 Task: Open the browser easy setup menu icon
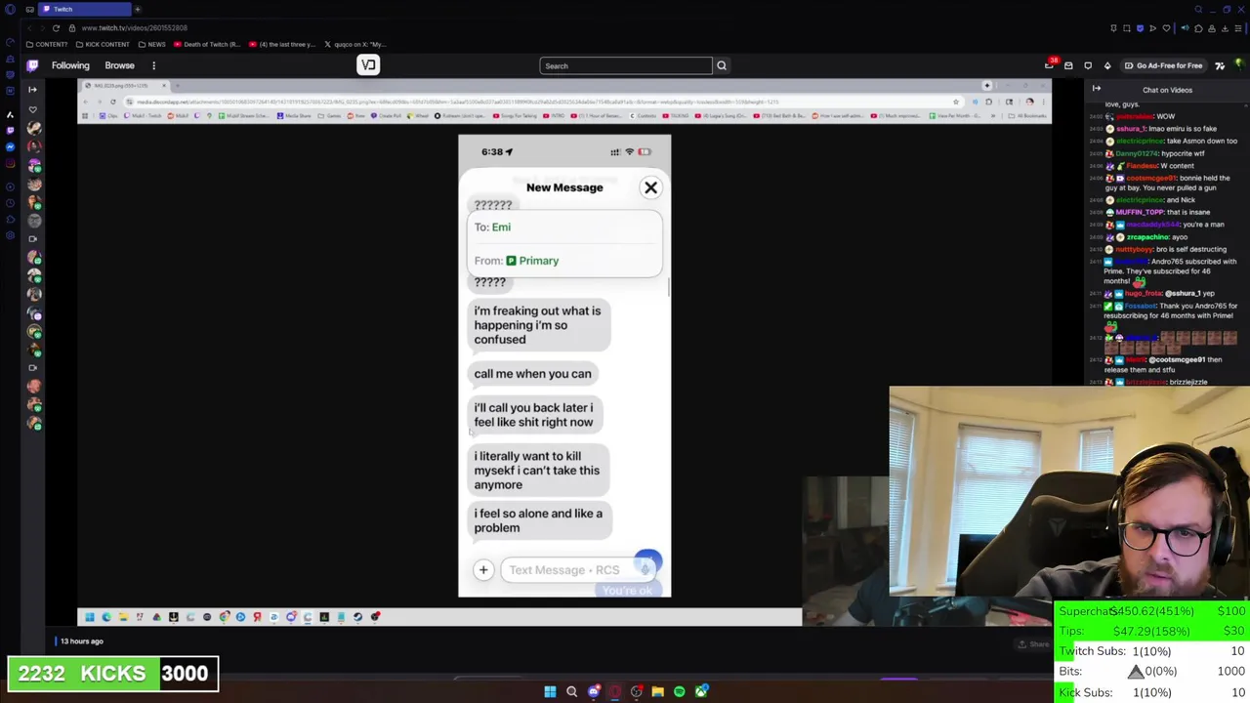1239,28
